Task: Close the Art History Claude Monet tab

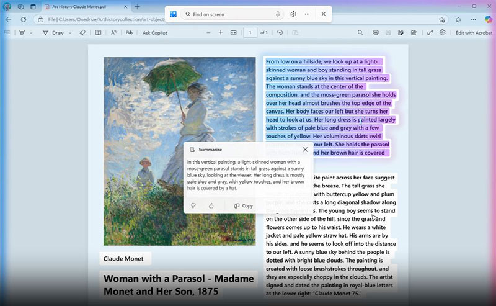Action: [126, 7]
